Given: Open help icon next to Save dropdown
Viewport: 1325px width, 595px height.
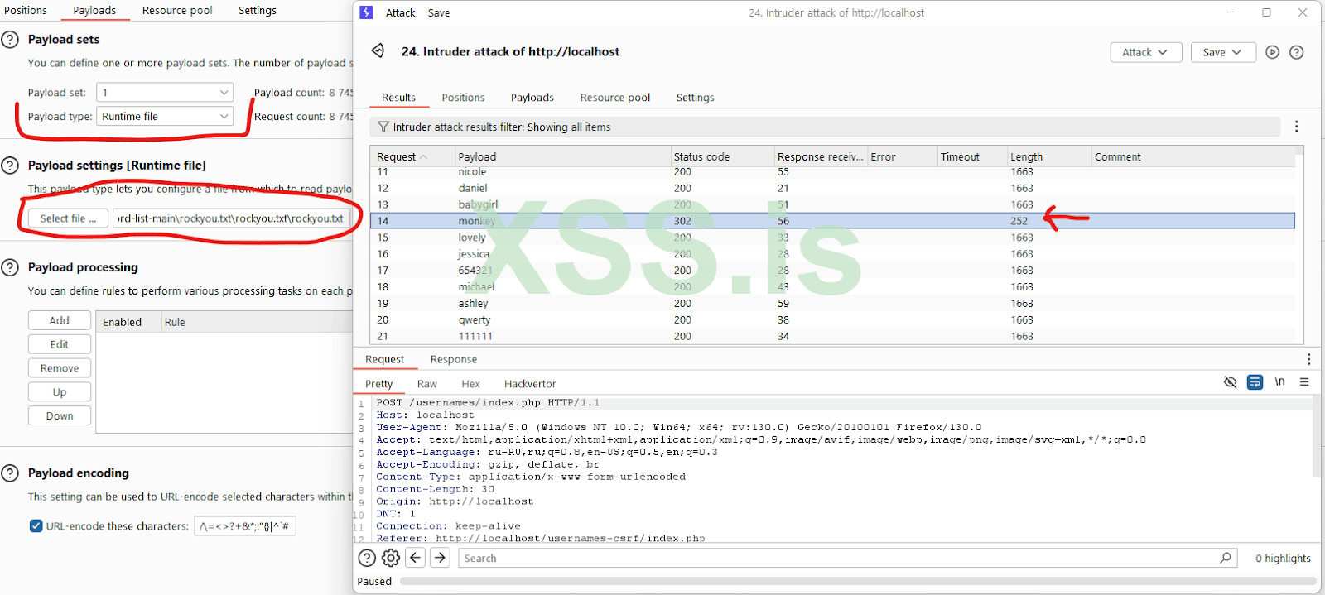Looking at the screenshot, I should click(1297, 52).
